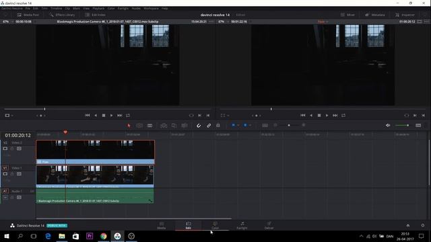Go to first frame in source viewer

(x=88, y=116)
